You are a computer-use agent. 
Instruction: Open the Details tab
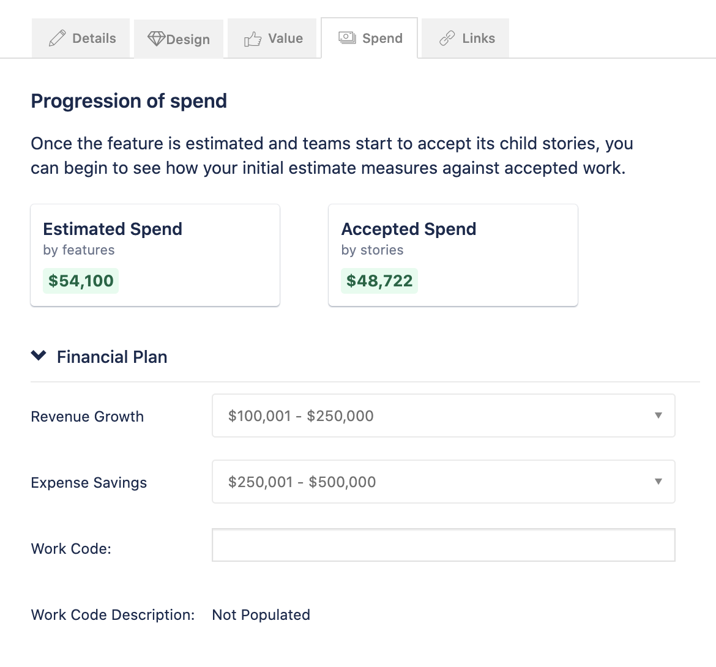81,39
